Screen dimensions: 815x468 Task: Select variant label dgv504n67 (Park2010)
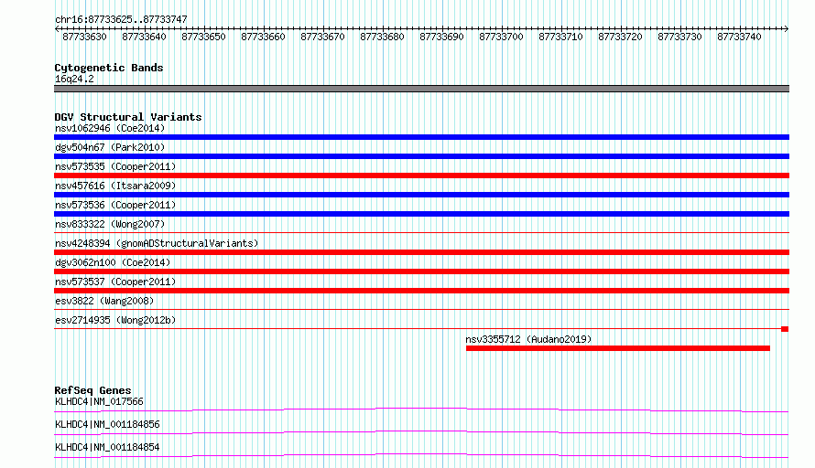click(x=110, y=147)
